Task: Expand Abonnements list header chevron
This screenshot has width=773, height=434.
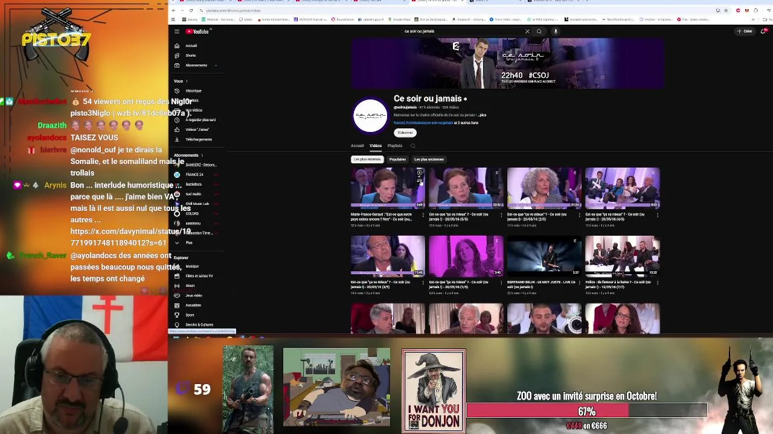Action: pos(203,156)
